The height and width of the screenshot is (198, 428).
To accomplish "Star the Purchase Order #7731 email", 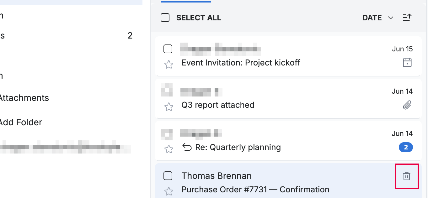I will [x=169, y=191].
